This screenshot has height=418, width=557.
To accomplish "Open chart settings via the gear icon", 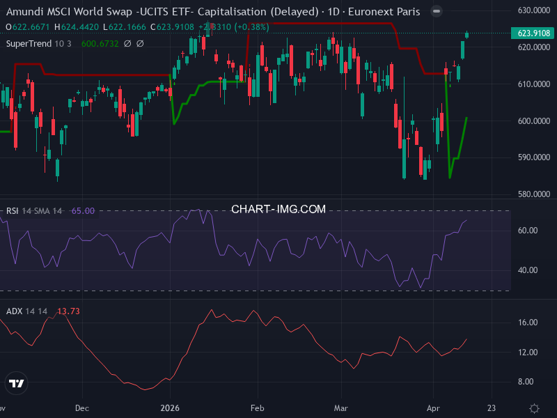I will [x=533, y=410].
